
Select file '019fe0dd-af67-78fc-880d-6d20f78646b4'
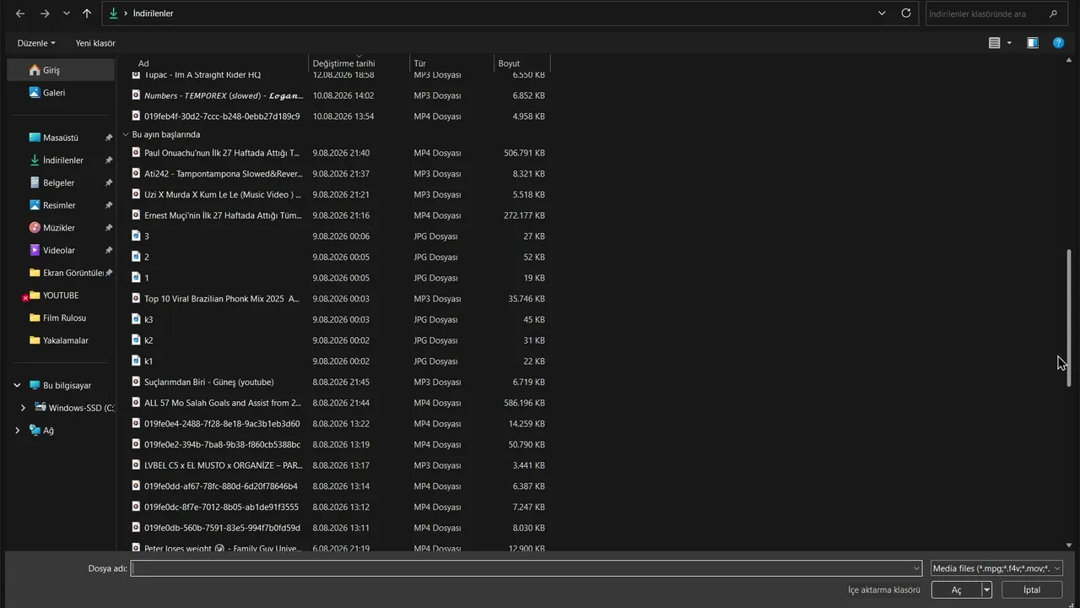[x=221, y=486]
